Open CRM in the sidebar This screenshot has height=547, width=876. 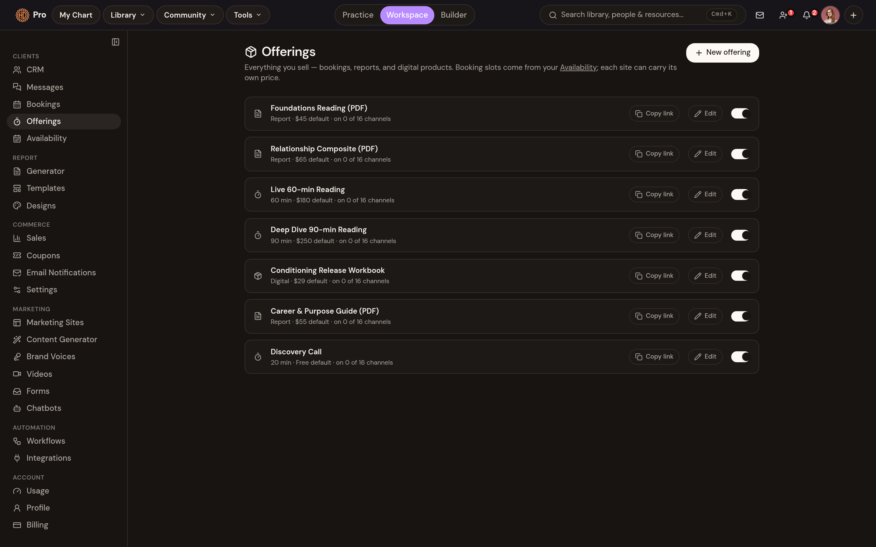(64, 70)
